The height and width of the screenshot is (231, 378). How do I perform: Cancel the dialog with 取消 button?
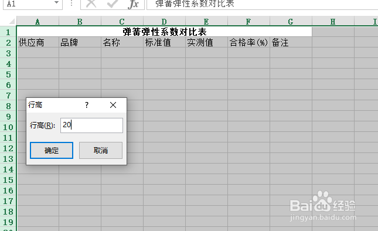click(101, 150)
